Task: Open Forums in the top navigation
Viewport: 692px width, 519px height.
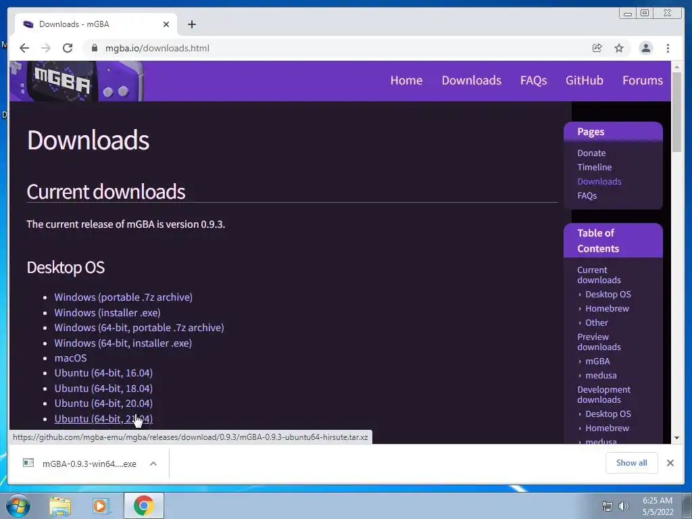Action: [643, 80]
